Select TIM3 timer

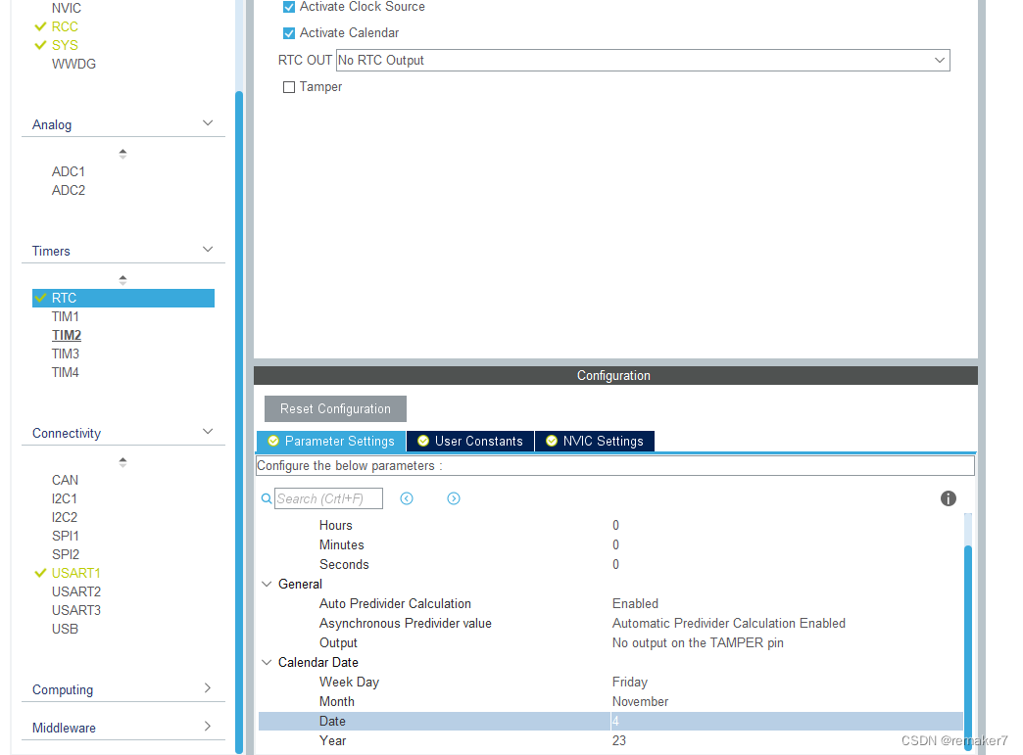[66, 354]
